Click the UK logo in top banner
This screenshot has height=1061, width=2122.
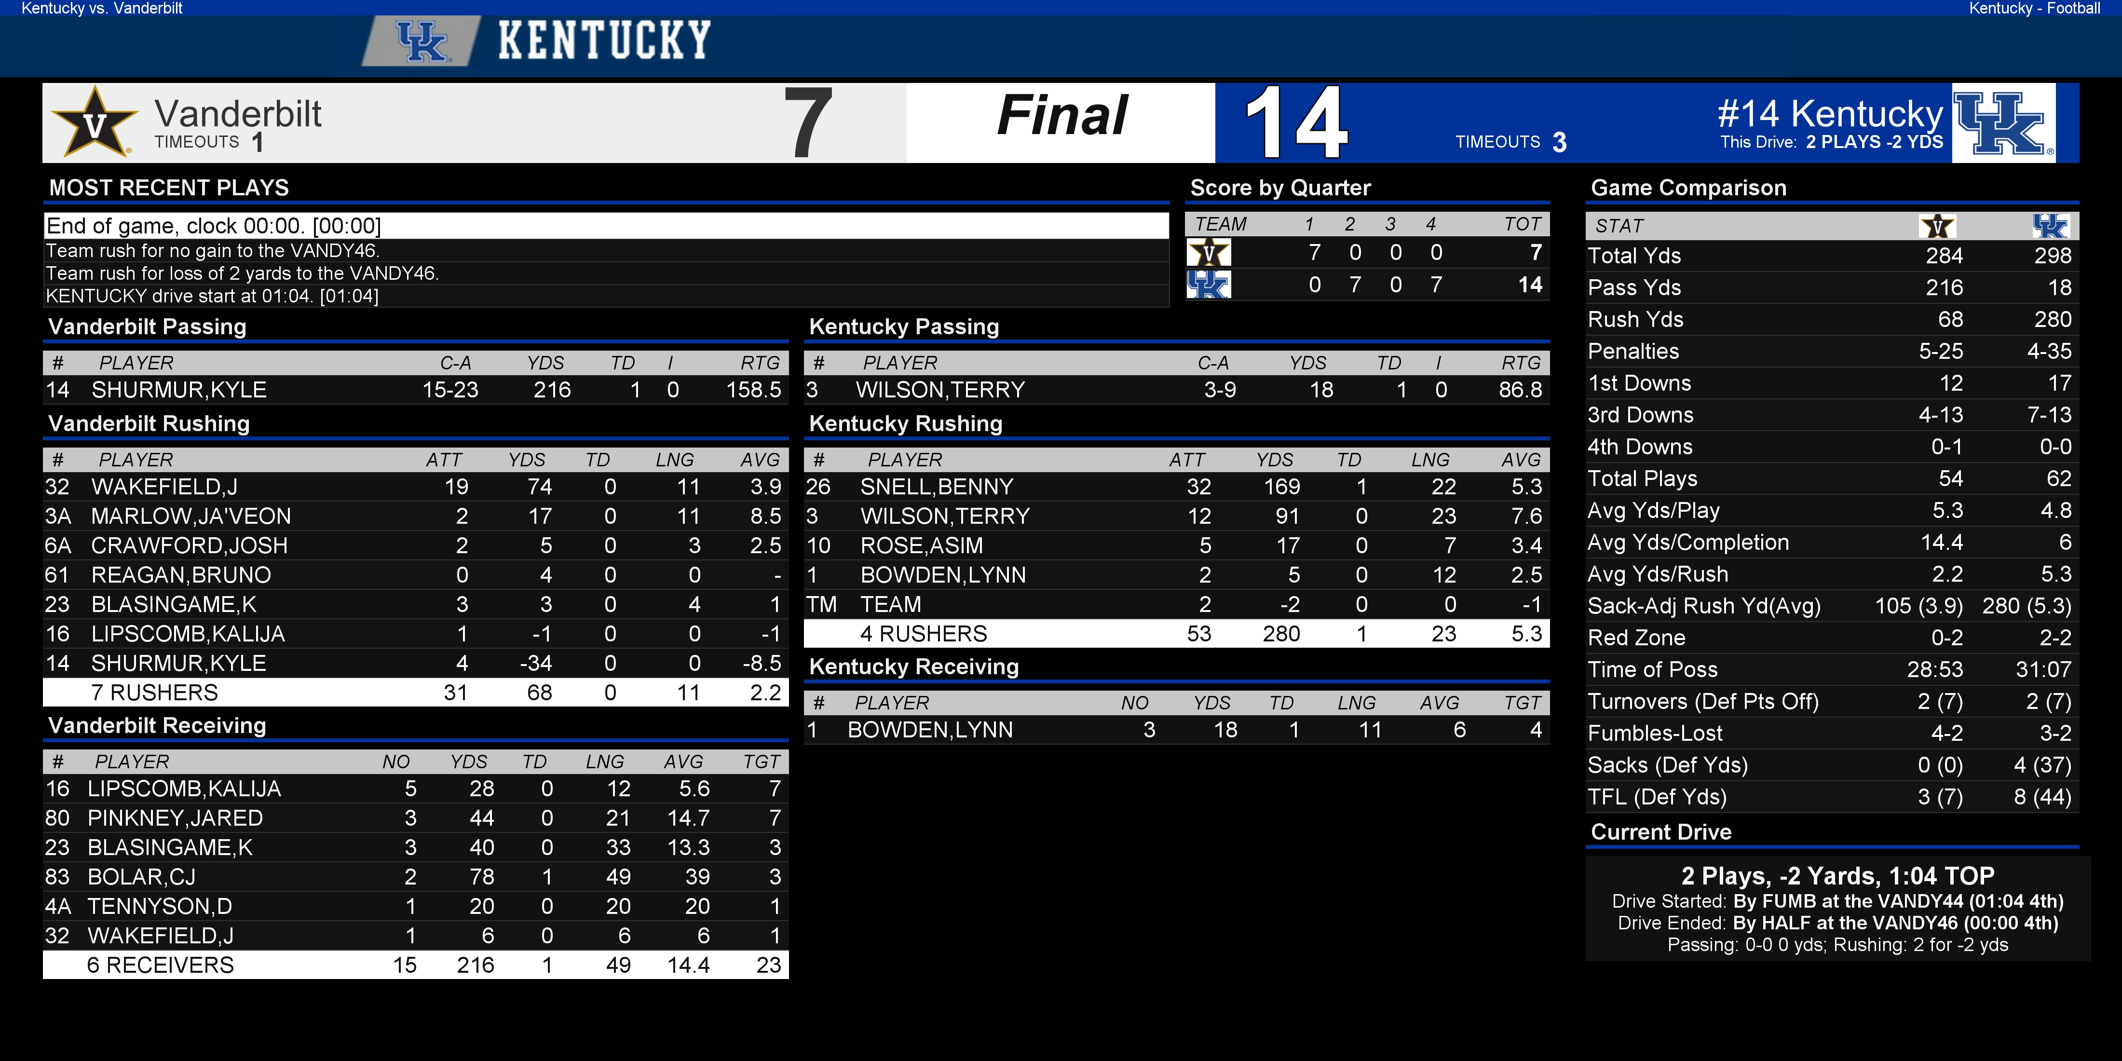[422, 41]
